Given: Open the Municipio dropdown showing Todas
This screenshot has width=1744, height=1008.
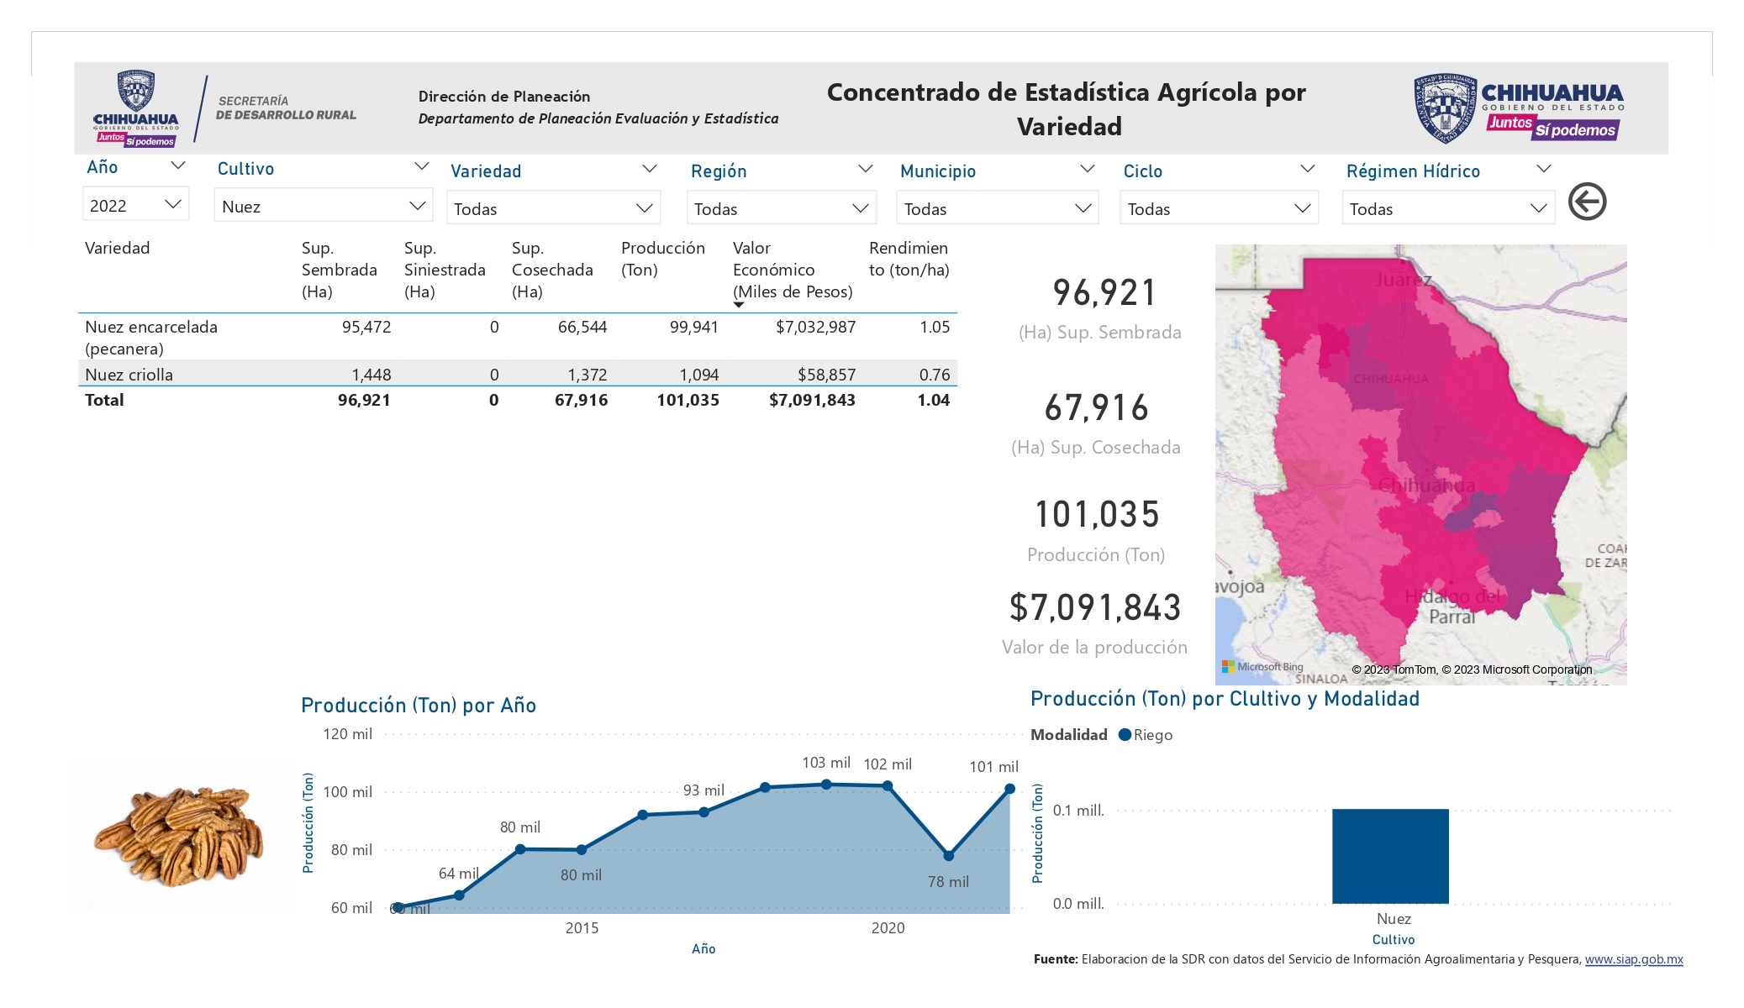Looking at the screenshot, I should (x=998, y=208).
